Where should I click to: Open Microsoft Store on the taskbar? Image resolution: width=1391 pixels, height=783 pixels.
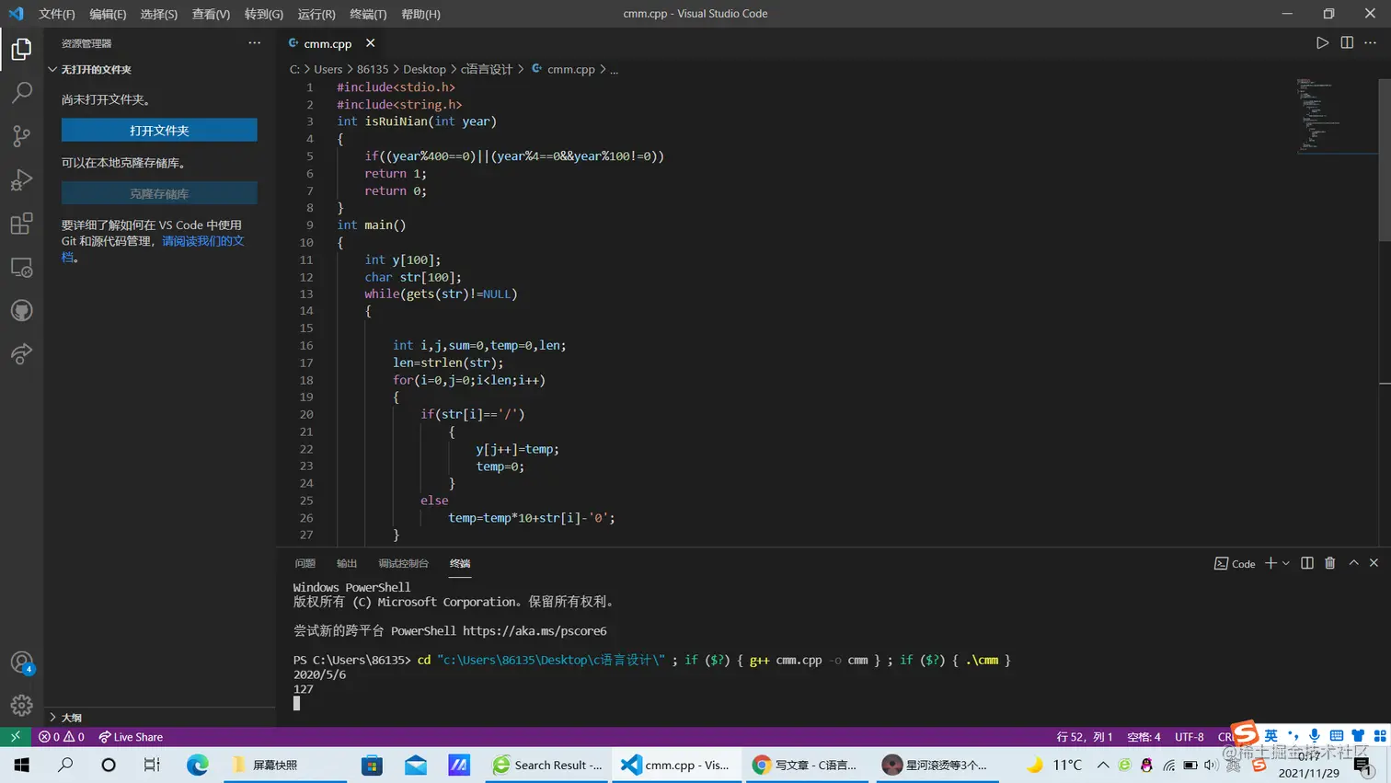click(x=372, y=765)
